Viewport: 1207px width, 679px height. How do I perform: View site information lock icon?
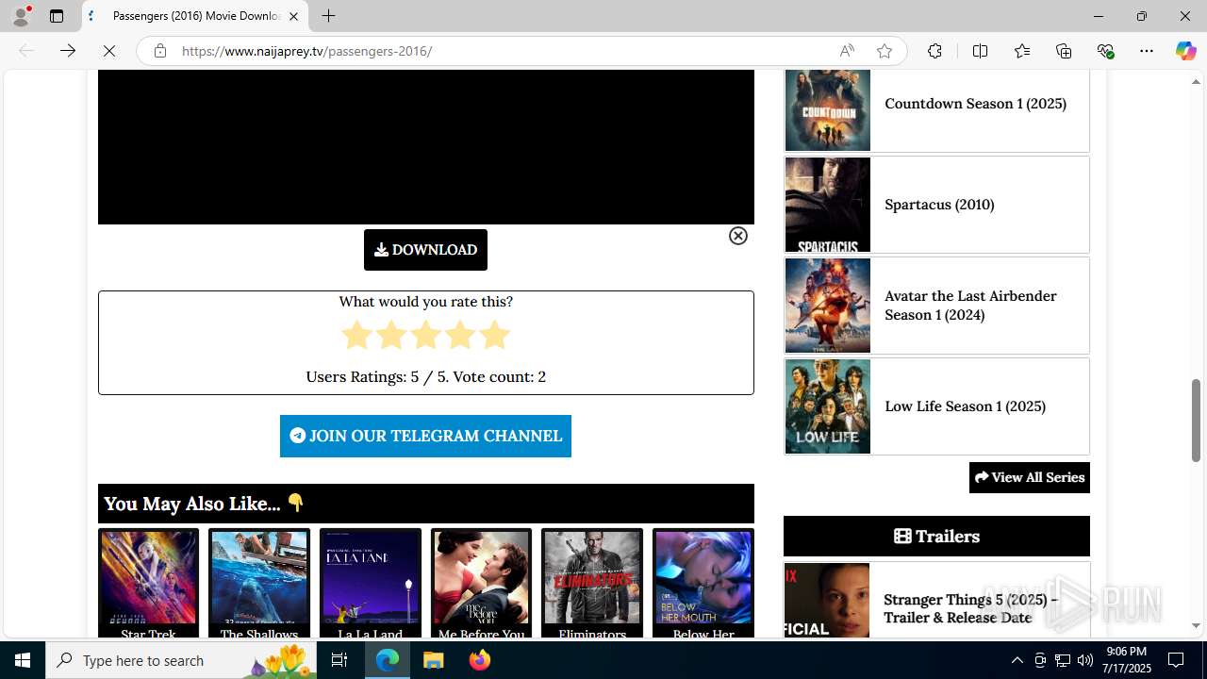pyautogui.click(x=160, y=51)
